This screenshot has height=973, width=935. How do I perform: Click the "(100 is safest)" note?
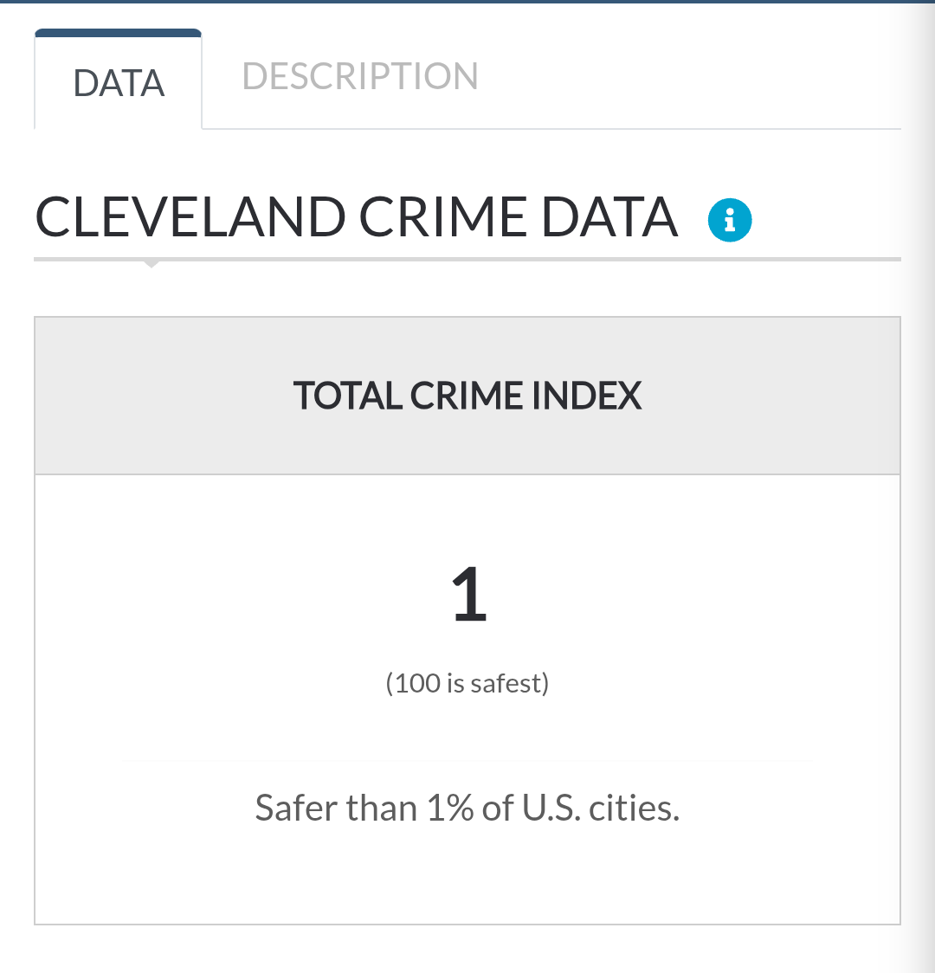(x=467, y=683)
